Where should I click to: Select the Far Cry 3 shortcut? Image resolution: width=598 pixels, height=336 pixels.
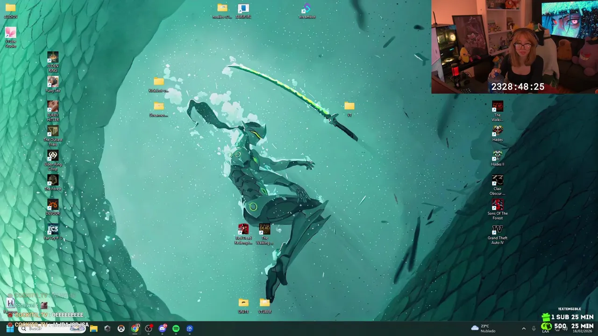pyautogui.click(x=53, y=232)
